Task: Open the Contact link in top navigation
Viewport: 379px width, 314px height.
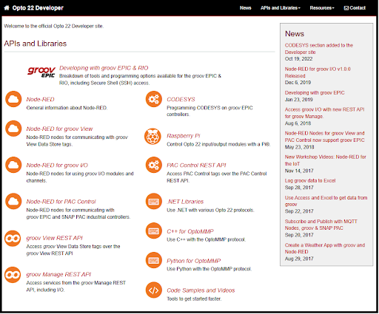Action: [355, 8]
